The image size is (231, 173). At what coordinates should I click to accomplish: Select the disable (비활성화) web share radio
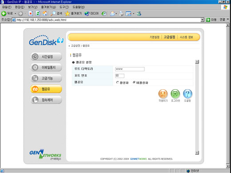(134, 82)
